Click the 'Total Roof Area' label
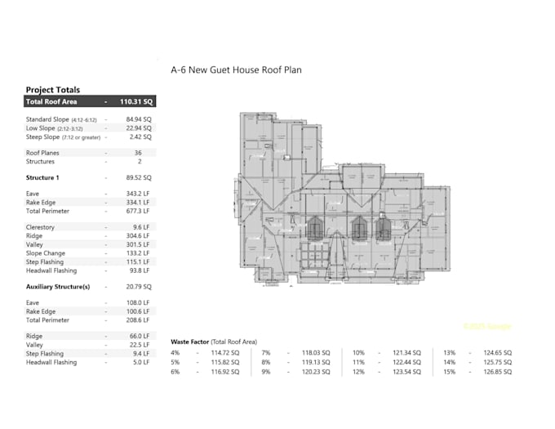The width and height of the screenshot is (555, 429). [x=51, y=101]
